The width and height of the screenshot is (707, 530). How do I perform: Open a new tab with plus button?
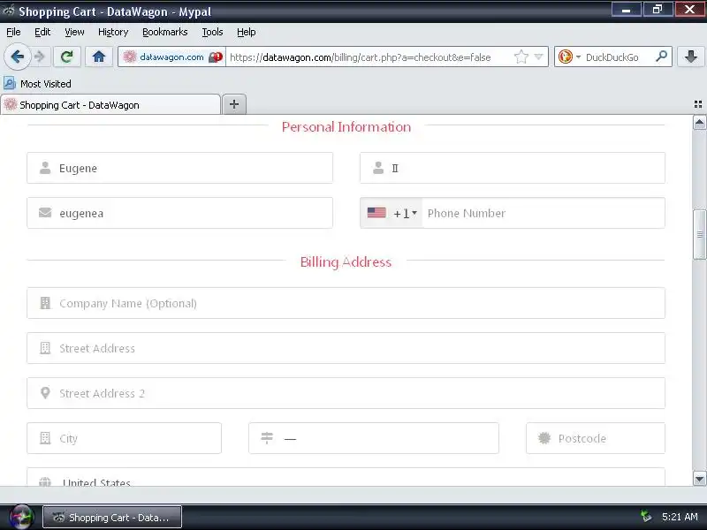234,104
